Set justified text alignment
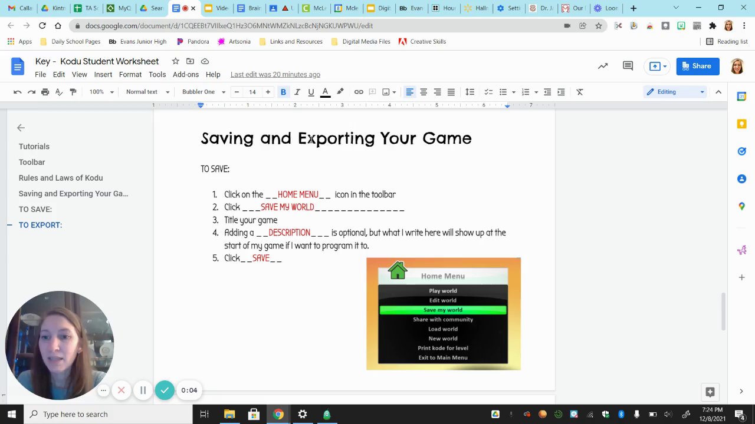The image size is (755, 424). pyautogui.click(x=451, y=92)
